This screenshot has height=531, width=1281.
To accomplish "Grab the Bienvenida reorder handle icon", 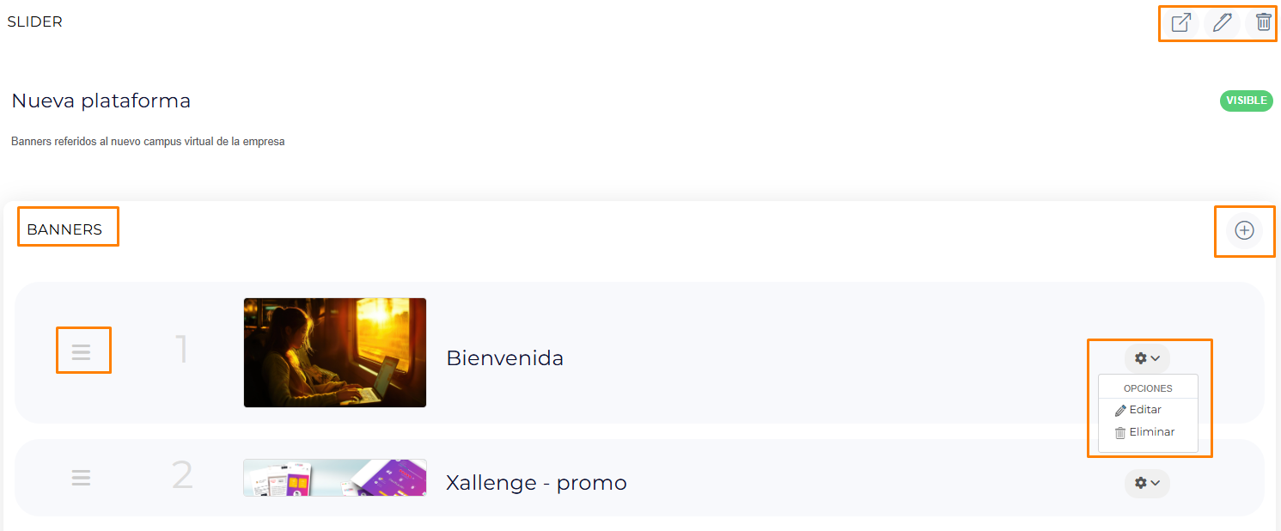I will click(x=82, y=351).
